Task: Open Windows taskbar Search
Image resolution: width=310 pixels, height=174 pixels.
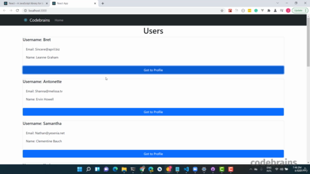Action: pos(89,169)
